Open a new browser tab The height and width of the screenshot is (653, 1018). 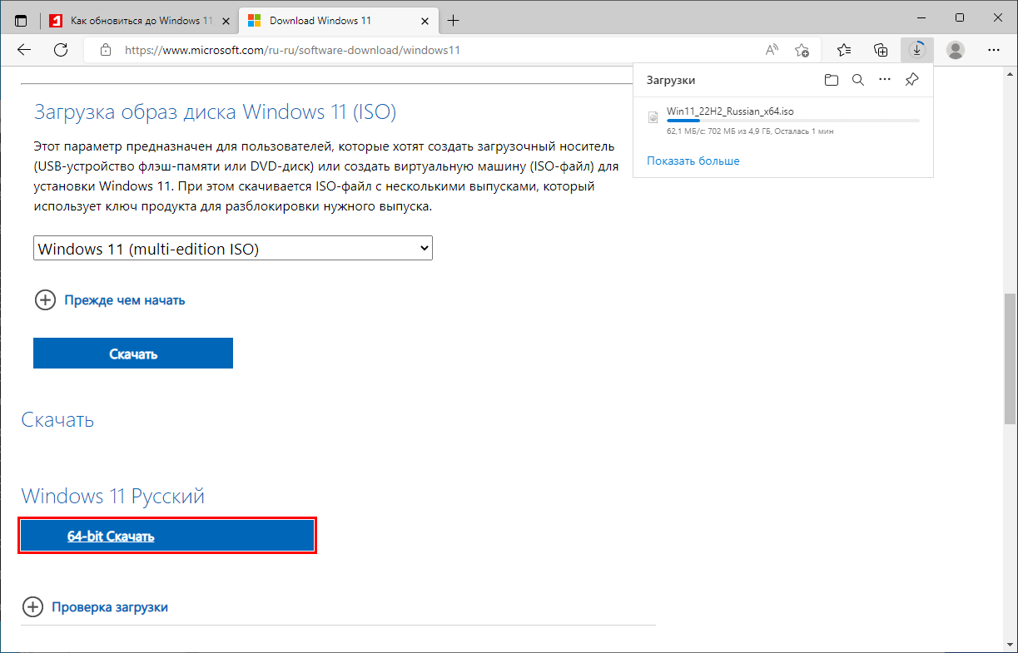454,20
